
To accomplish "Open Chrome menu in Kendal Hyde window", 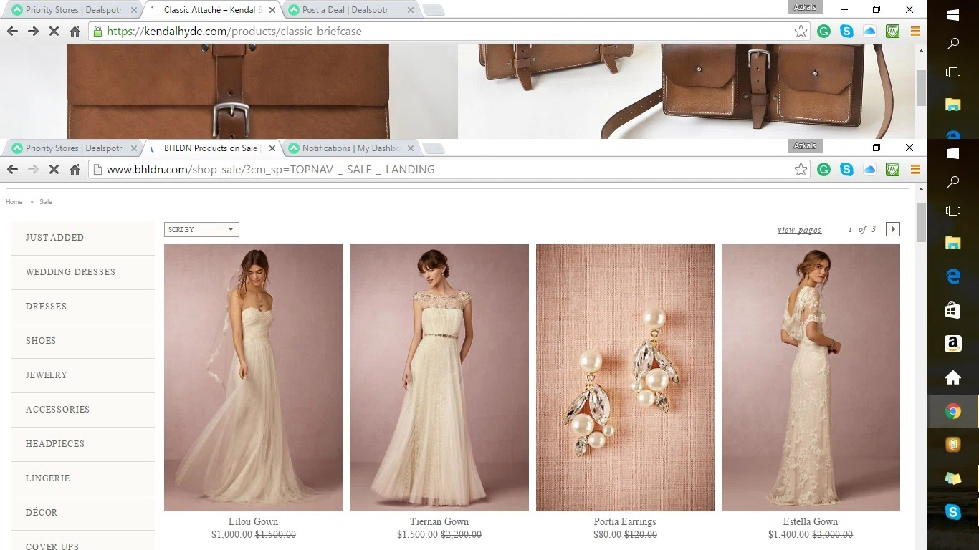I will point(915,31).
